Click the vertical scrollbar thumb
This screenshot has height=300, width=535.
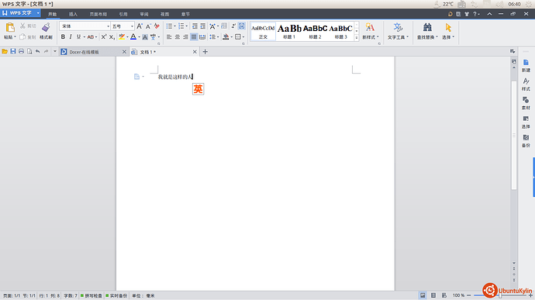514,135
